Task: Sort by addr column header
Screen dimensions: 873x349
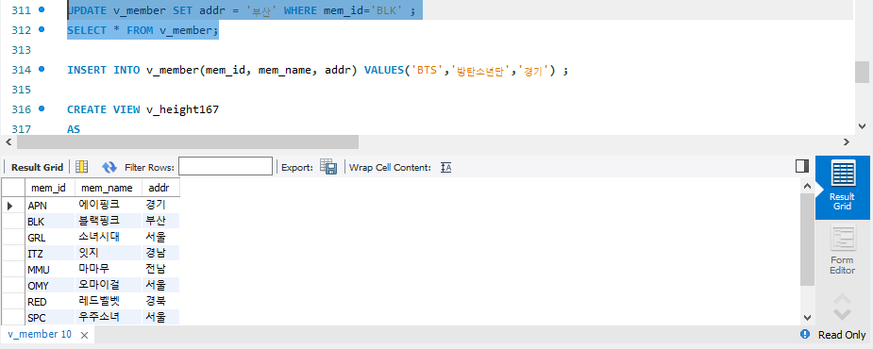Action: (160, 188)
